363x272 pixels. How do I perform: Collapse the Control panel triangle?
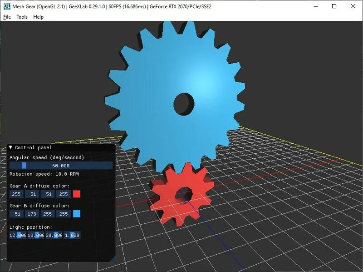(10, 147)
